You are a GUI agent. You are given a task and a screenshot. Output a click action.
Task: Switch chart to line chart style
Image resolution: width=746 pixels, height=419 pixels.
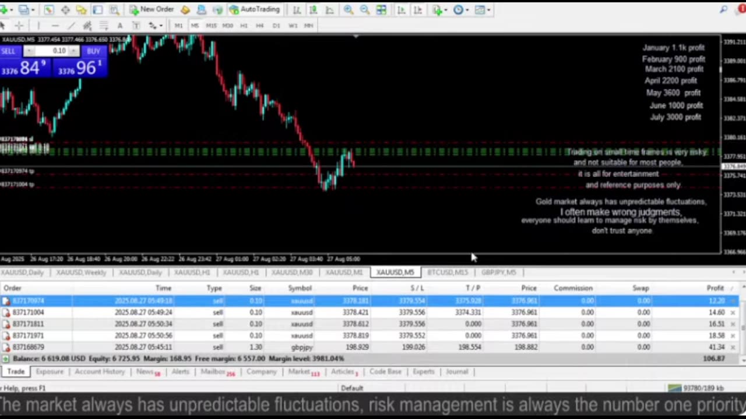329,10
